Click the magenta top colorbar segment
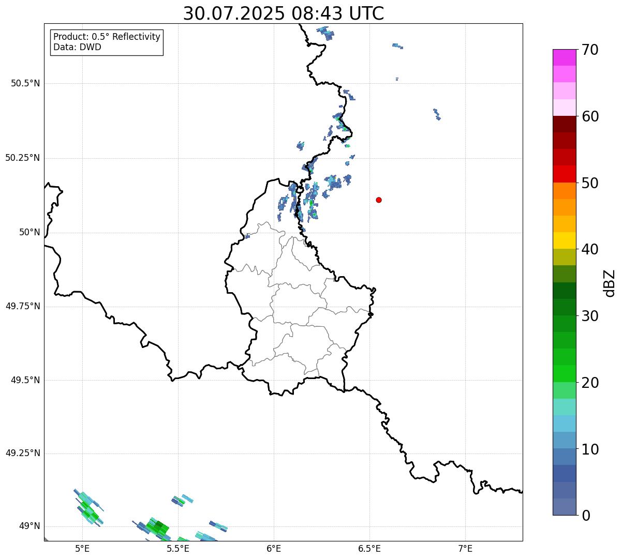 coord(565,57)
